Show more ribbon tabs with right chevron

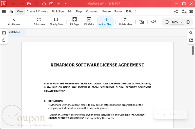pos(135,11)
